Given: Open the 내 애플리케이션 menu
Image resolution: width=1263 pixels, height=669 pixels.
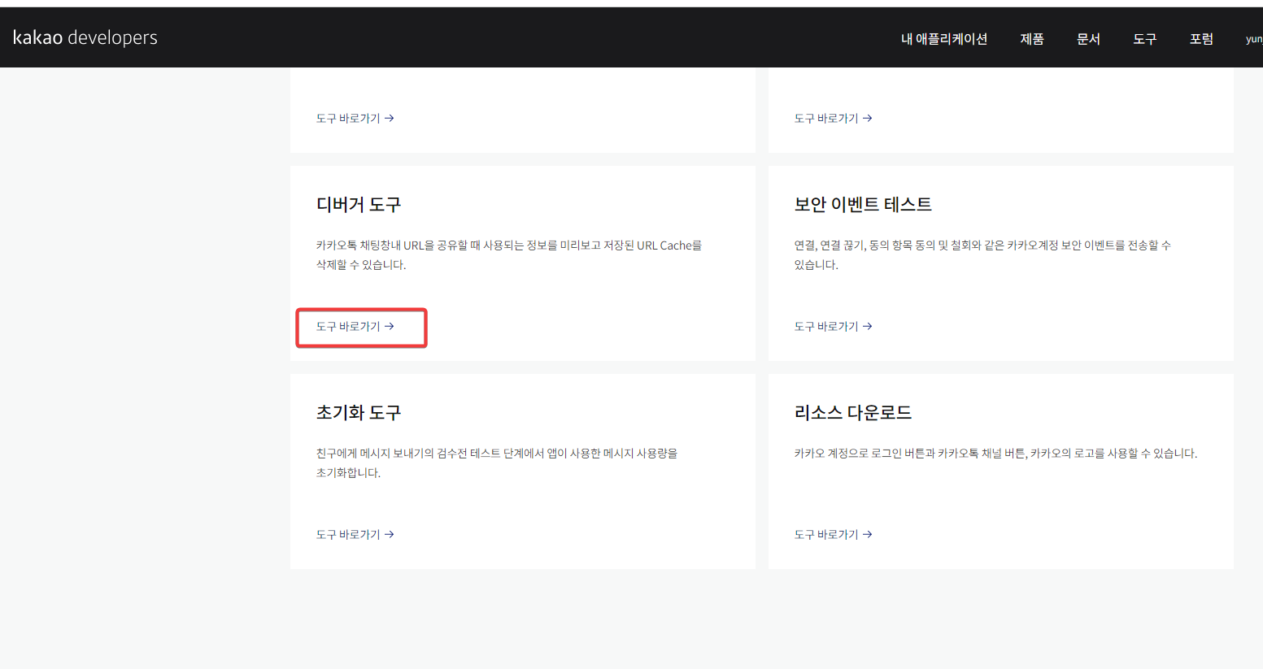Looking at the screenshot, I should tap(944, 39).
